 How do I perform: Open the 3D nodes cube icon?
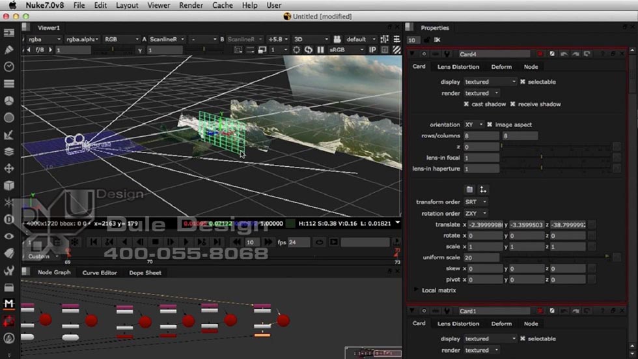[9, 186]
